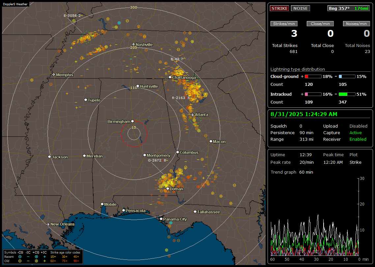Click the Memphis airport icon
Image resolution: width=375 pixels, height=267 pixels.
(x=54, y=75)
